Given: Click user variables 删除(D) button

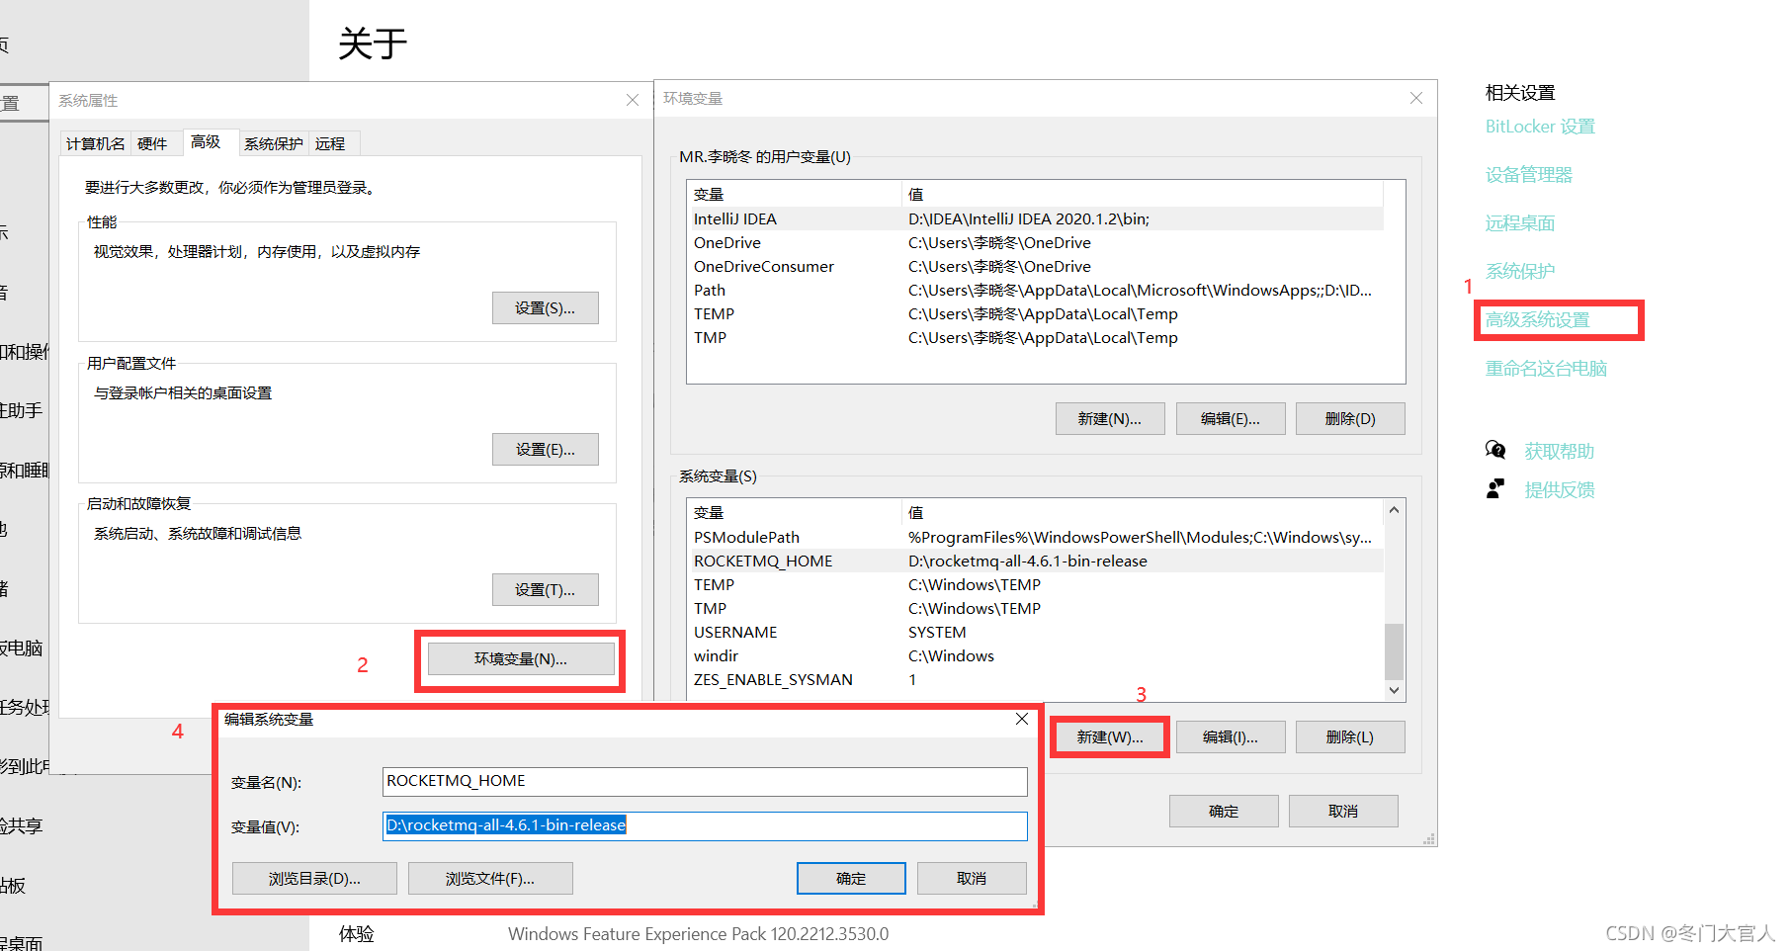Looking at the screenshot, I should pyautogui.click(x=1350, y=419).
